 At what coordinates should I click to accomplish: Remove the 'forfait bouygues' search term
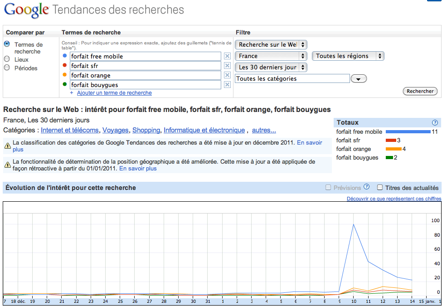coord(227,85)
